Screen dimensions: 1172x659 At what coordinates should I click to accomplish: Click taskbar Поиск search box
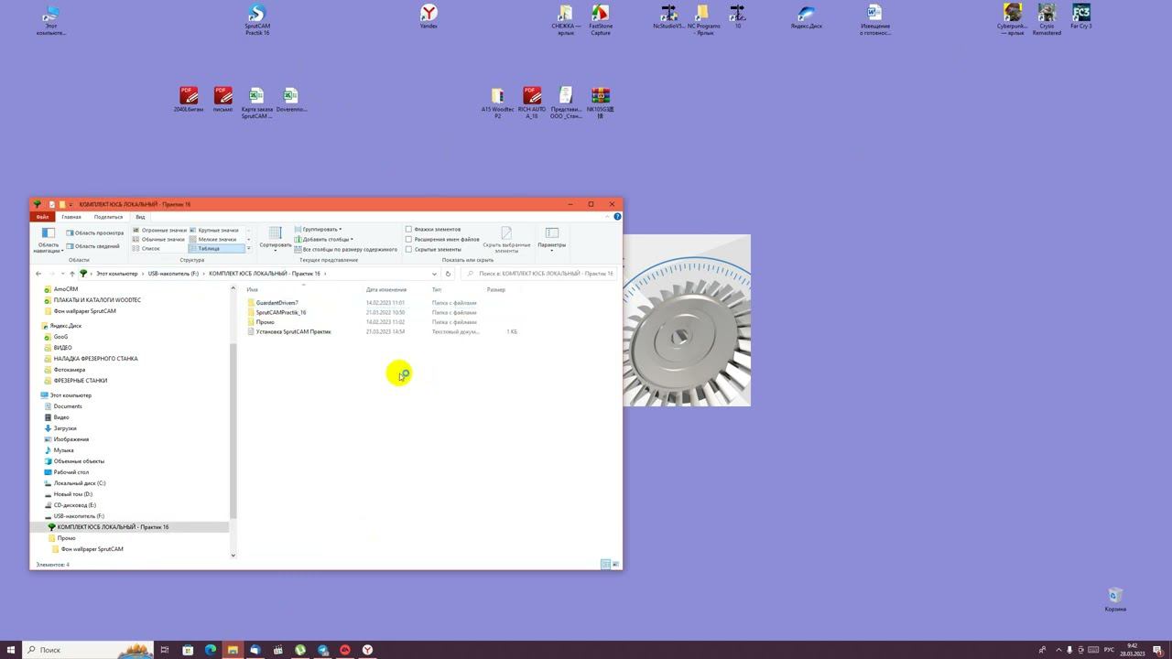(x=90, y=650)
